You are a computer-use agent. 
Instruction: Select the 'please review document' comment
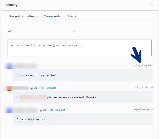(x=83, y=97)
